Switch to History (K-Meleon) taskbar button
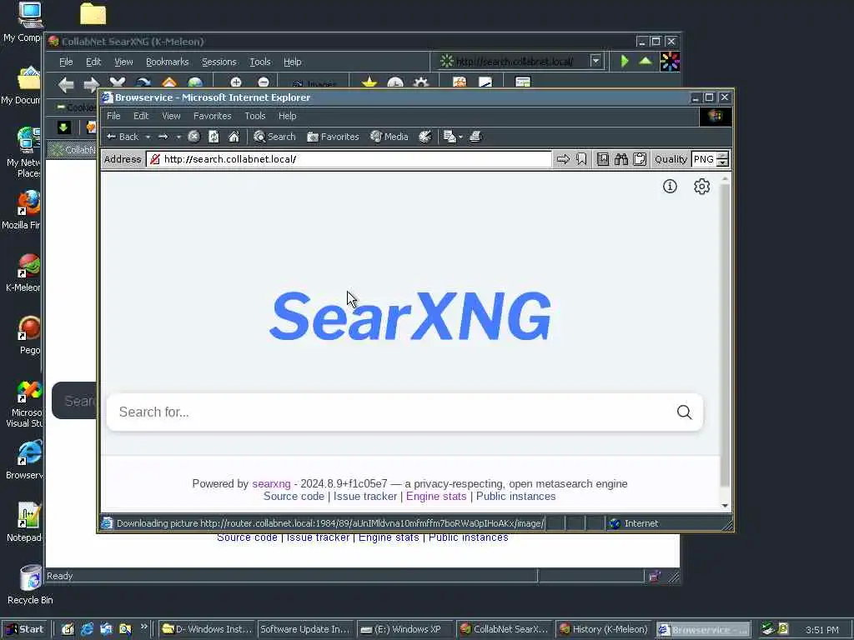This screenshot has width=854, height=640. click(x=604, y=629)
